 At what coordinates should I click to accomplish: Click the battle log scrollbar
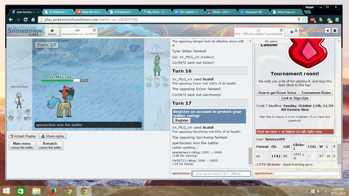click(x=250, y=156)
